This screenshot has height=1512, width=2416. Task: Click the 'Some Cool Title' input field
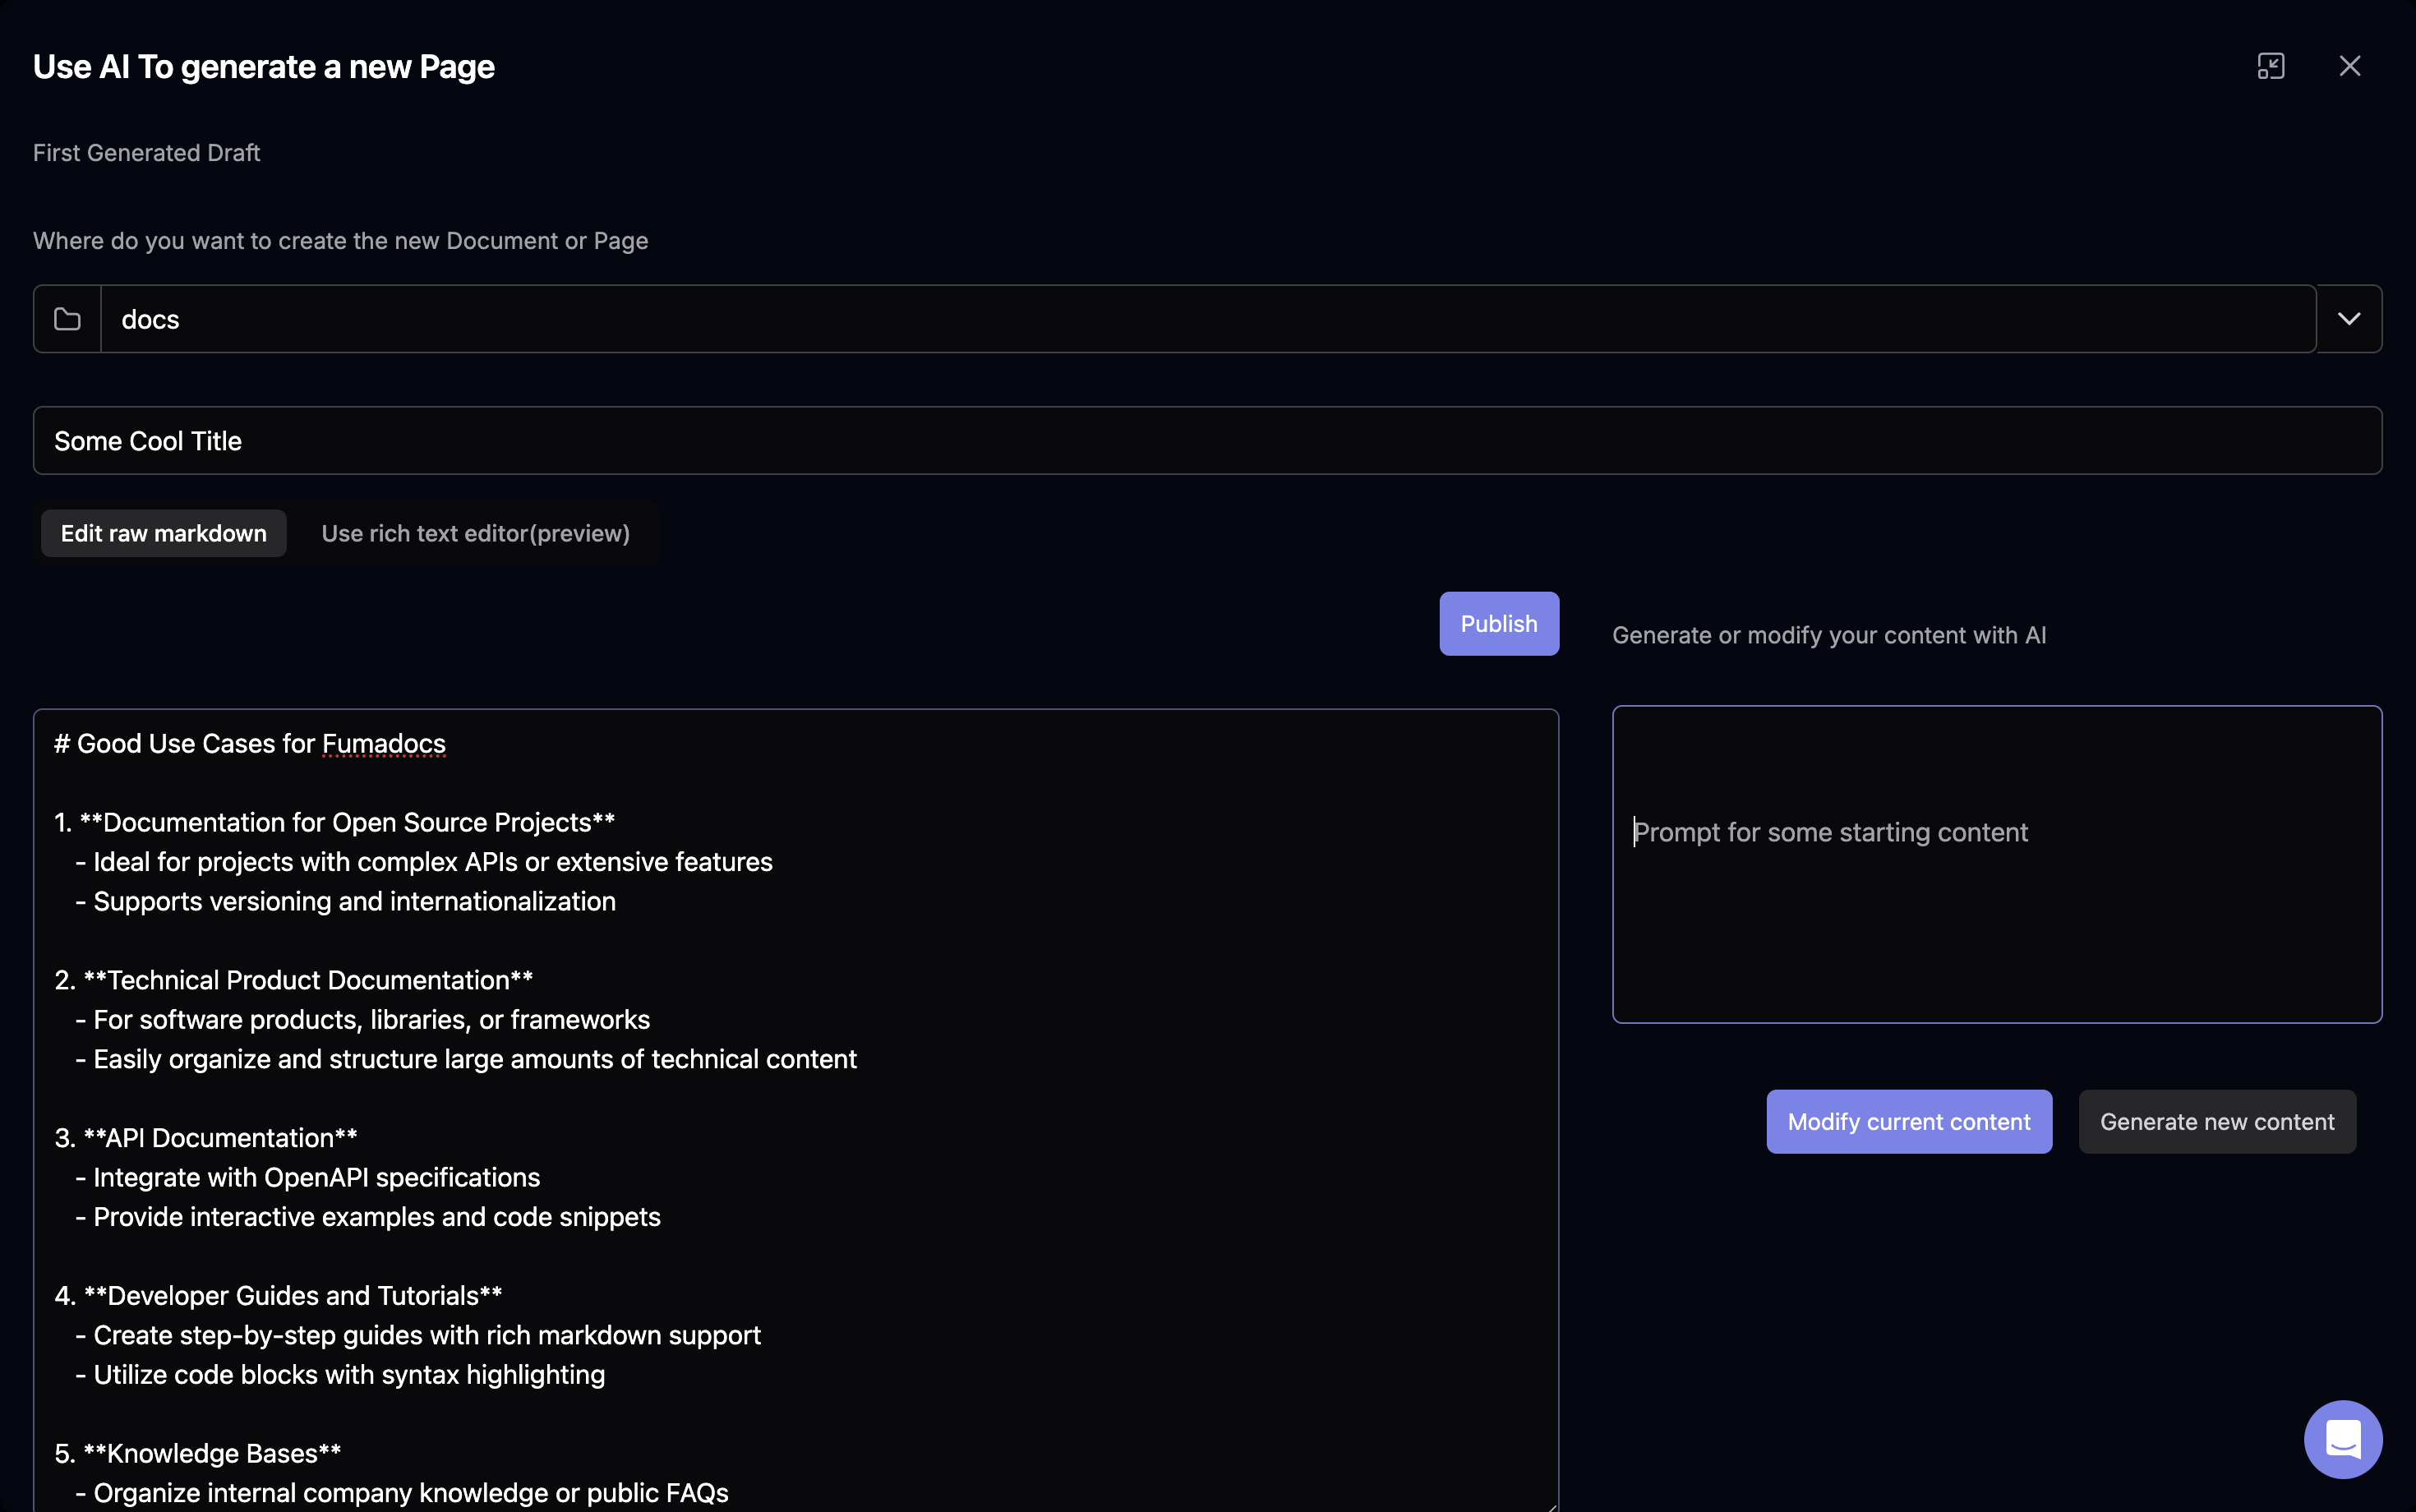click(1207, 440)
